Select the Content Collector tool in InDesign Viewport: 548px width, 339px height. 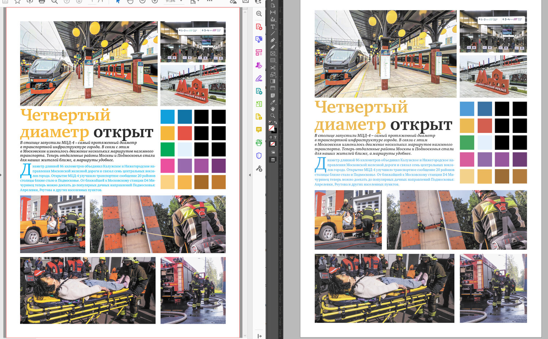(273, 19)
